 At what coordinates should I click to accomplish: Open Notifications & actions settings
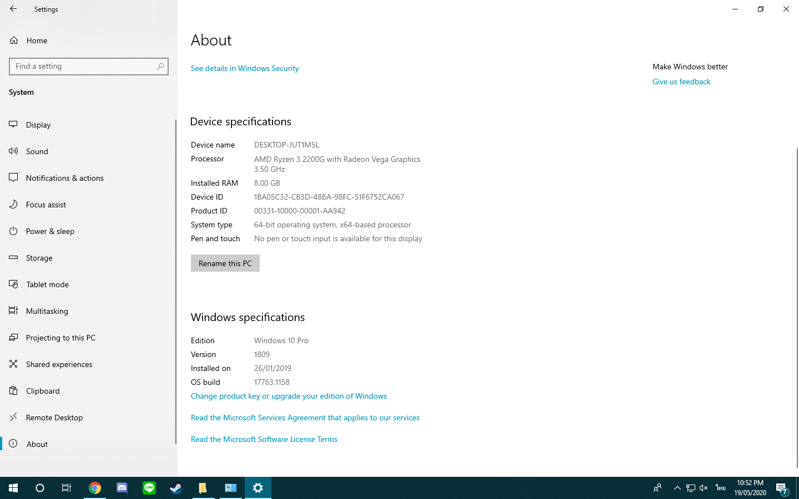coord(89,178)
